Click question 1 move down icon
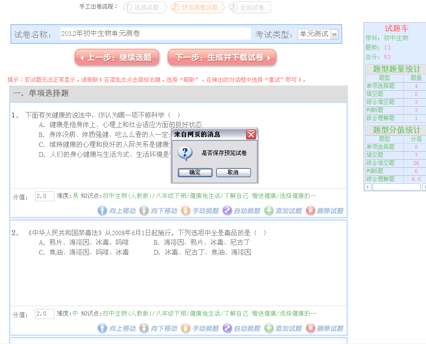The height and width of the screenshot is (344, 426). pyautogui.click(x=144, y=211)
